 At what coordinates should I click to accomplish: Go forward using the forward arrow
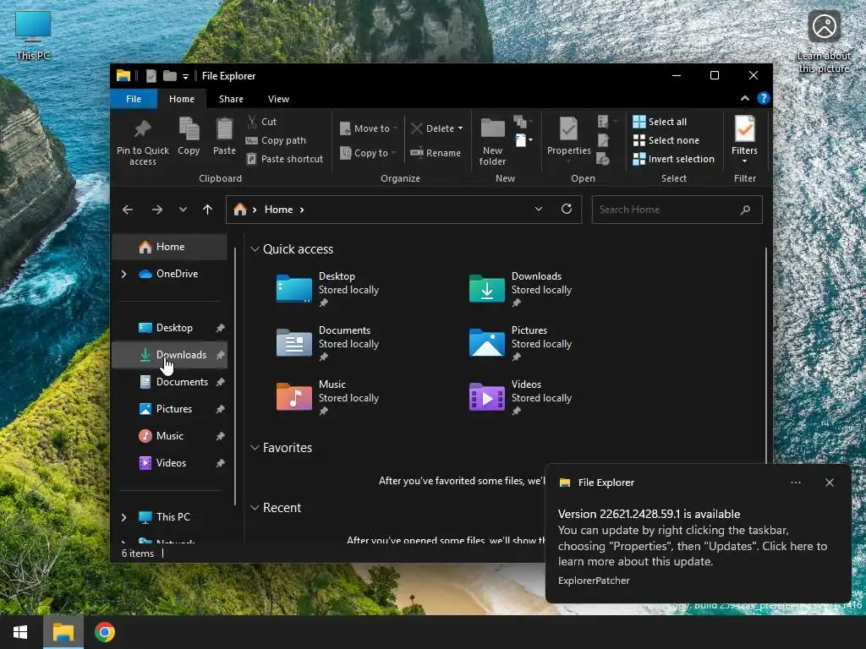(157, 210)
